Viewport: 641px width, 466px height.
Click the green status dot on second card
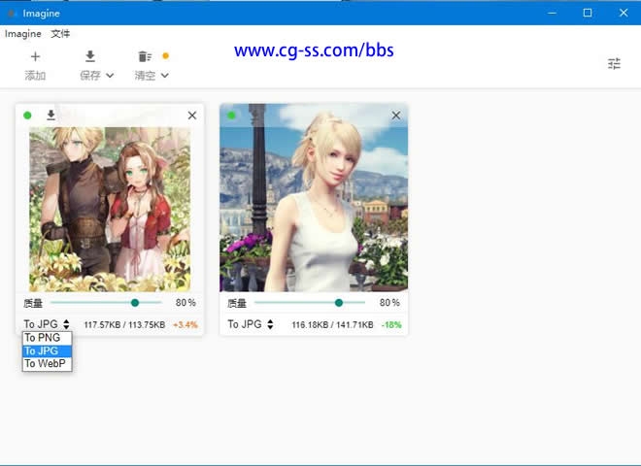[x=231, y=116]
